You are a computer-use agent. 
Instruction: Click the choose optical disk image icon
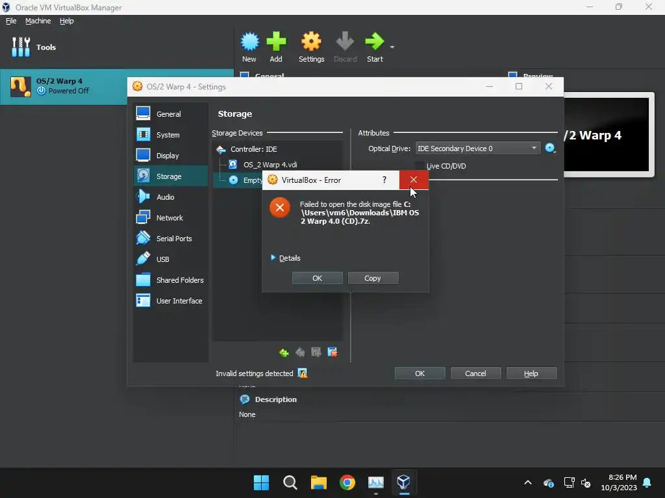coord(550,148)
